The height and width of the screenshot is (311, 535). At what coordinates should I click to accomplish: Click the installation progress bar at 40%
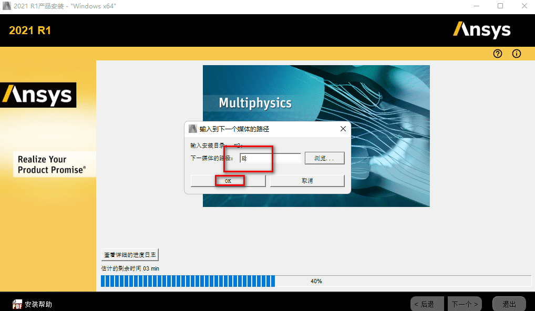pyautogui.click(x=316, y=281)
